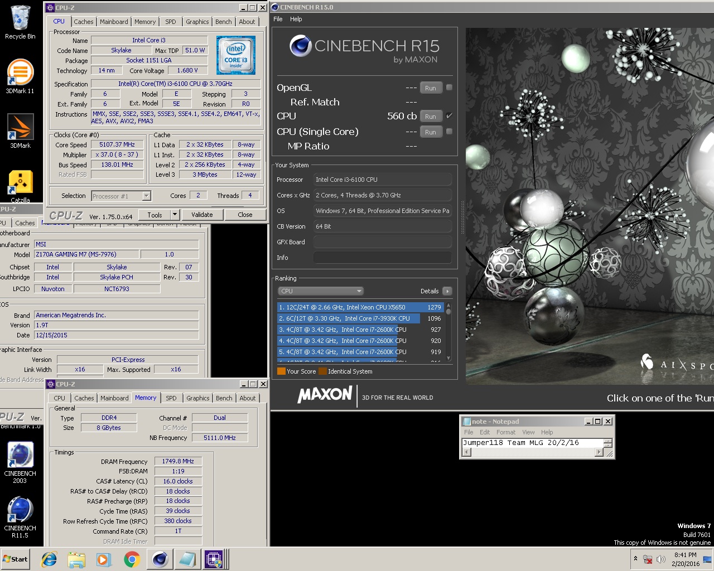The width and height of the screenshot is (714, 571).
Task: Open the About tab in top CPU-Z
Action: coord(247,22)
